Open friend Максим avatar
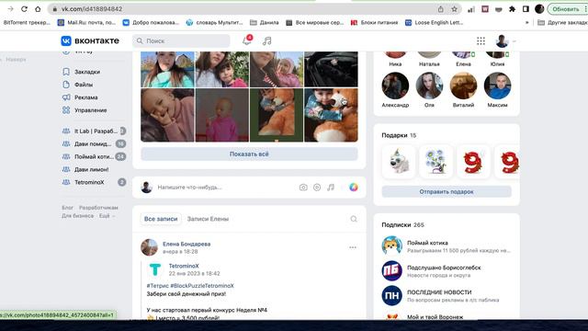The height and width of the screenshot is (331, 588). click(x=498, y=86)
